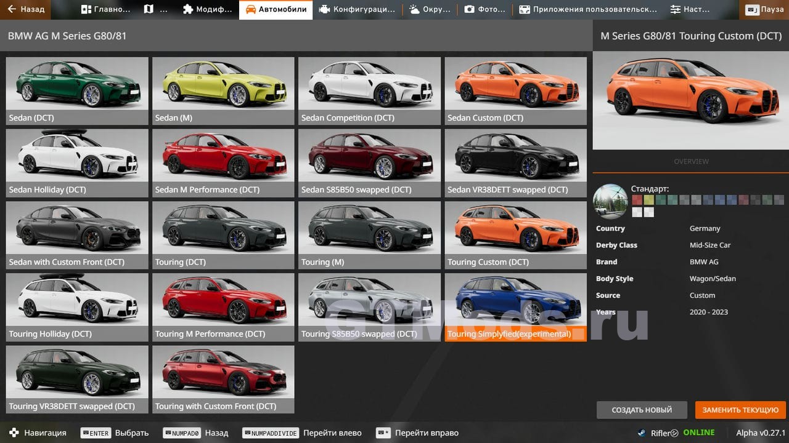
Task: Click the key icon for Перейти вправо
Action: [x=383, y=433]
